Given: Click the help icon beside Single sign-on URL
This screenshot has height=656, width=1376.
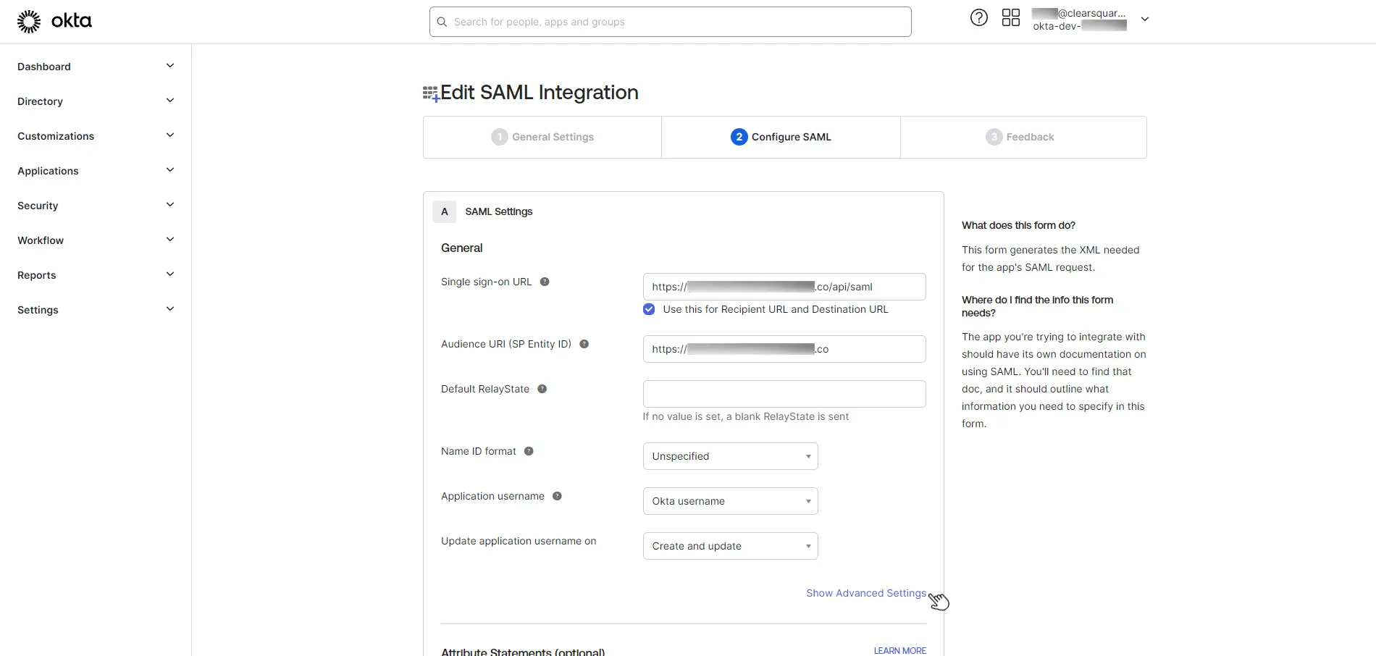Looking at the screenshot, I should point(545,282).
